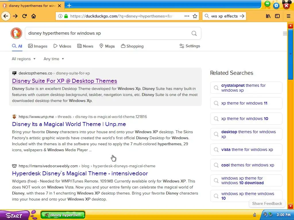
Task: Switch to the News tab
Action: pyautogui.click(x=85, y=46)
